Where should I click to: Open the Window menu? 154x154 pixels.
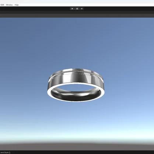click(9, 5)
